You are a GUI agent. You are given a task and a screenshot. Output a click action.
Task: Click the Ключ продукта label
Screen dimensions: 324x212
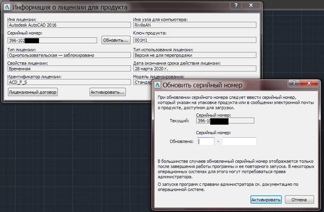click(x=149, y=33)
